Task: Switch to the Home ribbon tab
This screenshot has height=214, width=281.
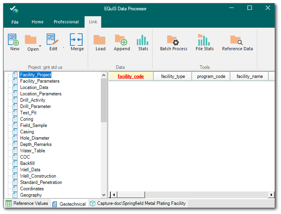Action: click(x=38, y=22)
